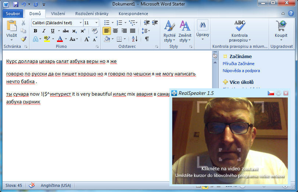Expand the Písmo dialog launcher
This screenshot has height=192, width=298.
[97, 47]
